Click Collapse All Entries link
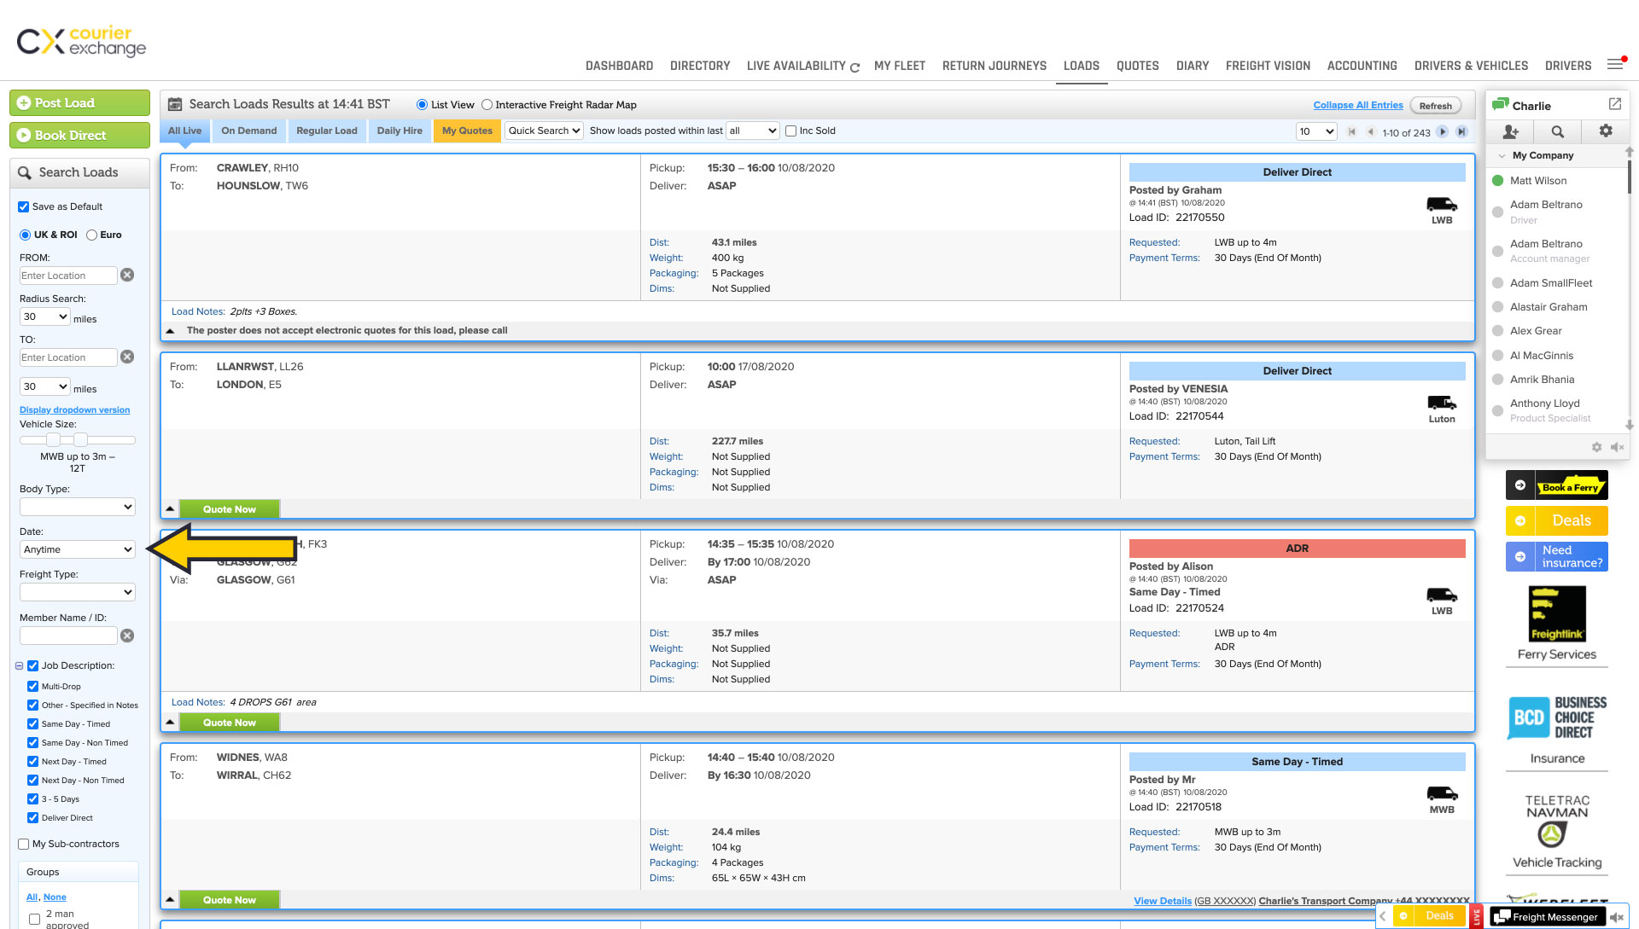This screenshot has height=929, width=1639. pyautogui.click(x=1357, y=105)
